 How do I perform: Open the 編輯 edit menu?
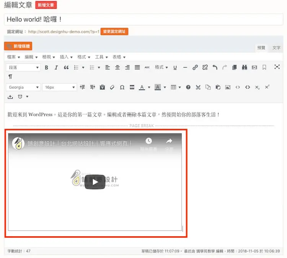coord(31,57)
